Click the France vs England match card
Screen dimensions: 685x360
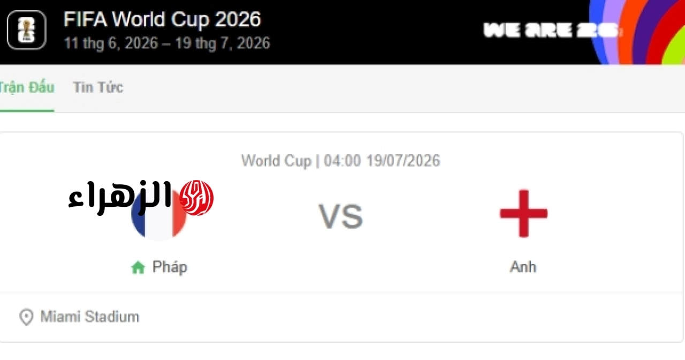pos(341,237)
